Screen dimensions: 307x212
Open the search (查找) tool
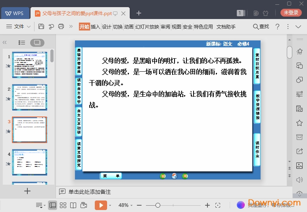point(261,27)
